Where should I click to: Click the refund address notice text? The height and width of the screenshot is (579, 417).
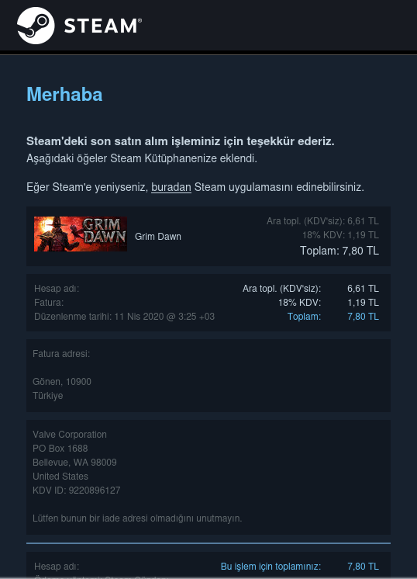[137, 518]
